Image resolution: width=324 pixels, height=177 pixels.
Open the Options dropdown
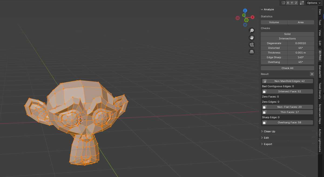tap(314, 3)
